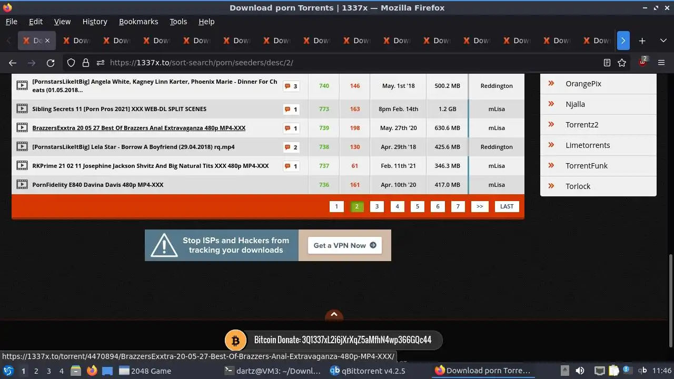Open the Limetorrents sidebar link

pos(588,145)
